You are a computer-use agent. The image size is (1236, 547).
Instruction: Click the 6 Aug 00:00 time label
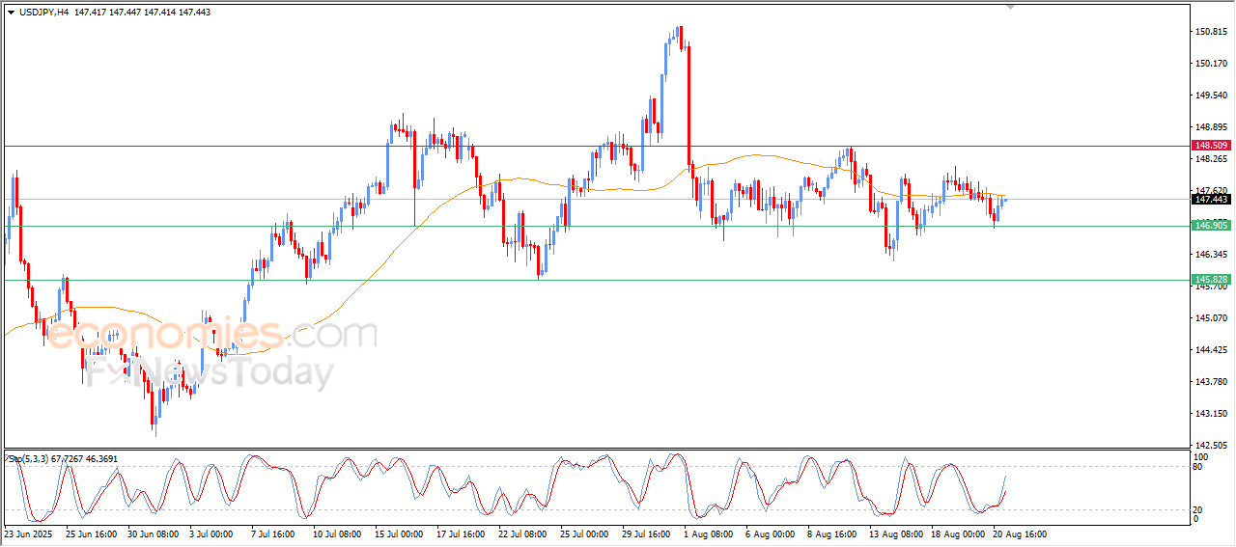pyautogui.click(x=772, y=533)
